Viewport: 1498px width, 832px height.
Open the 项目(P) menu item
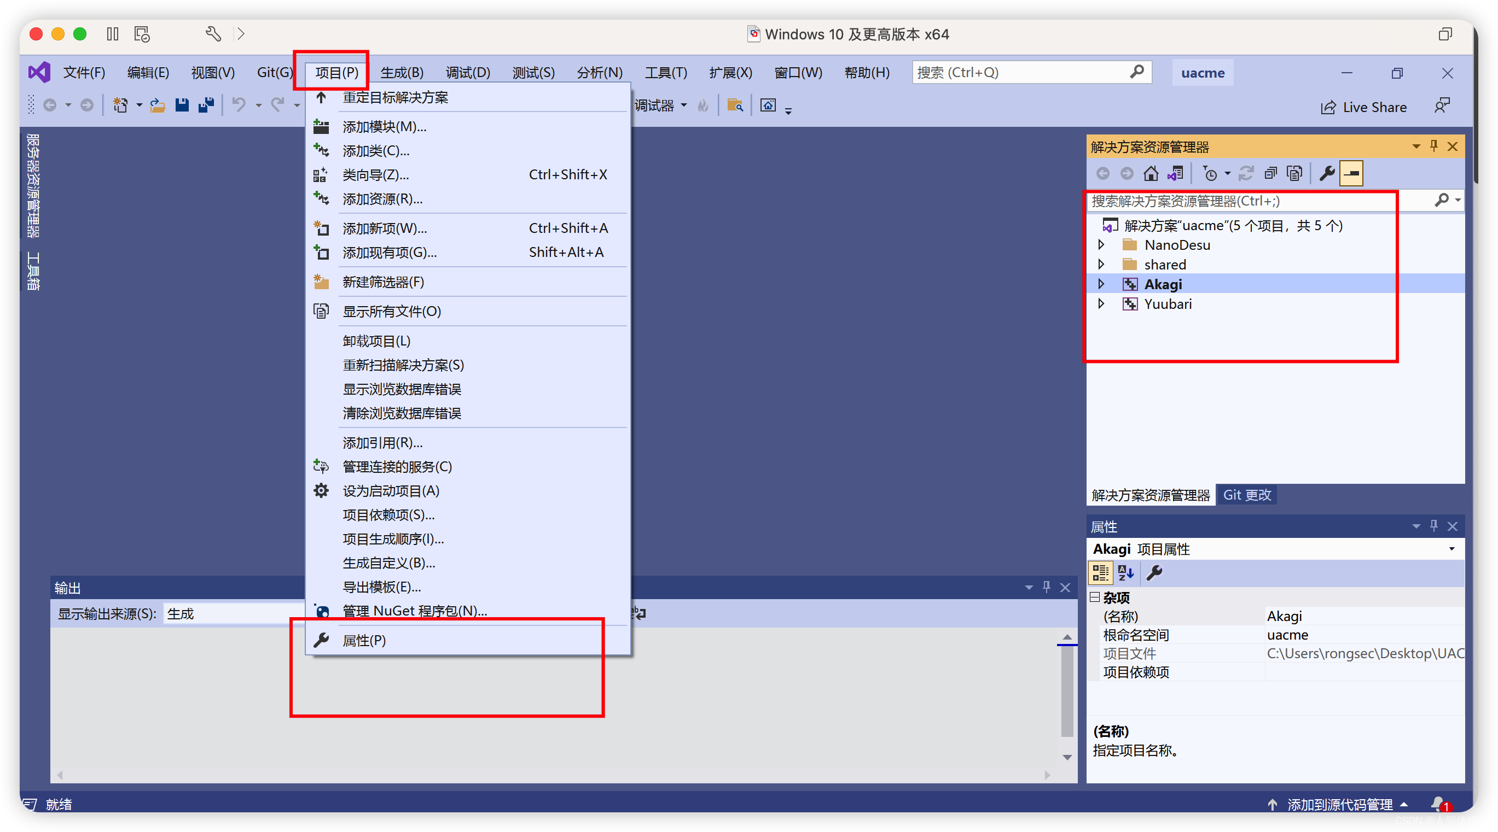[333, 71]
